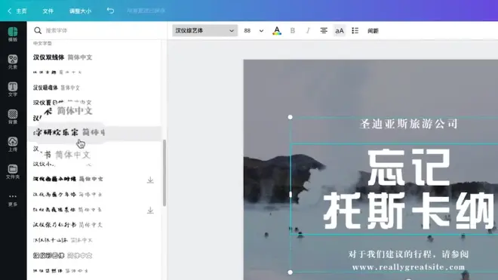Open the 元素 elements sidebar panel

tap(13, 62)
